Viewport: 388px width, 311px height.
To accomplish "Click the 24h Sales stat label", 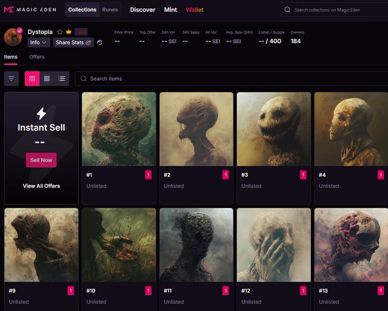I will click(191, 32).
